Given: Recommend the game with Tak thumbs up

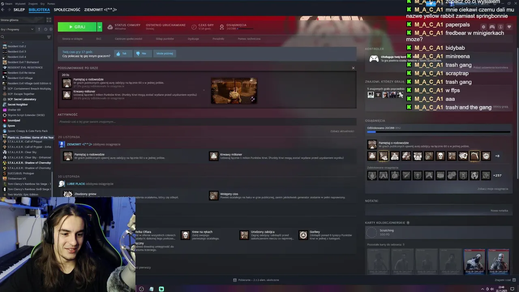Looking at the screenshot, I should [123, 54].
